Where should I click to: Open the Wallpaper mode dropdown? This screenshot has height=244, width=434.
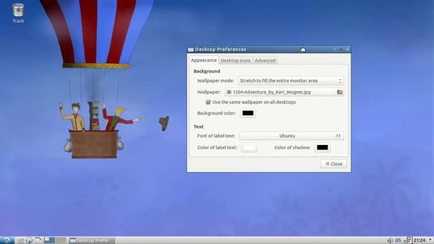click(x=291, y=81)
